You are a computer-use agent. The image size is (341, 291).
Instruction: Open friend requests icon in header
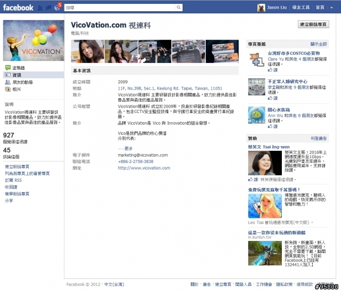click(x=40, y=8)
